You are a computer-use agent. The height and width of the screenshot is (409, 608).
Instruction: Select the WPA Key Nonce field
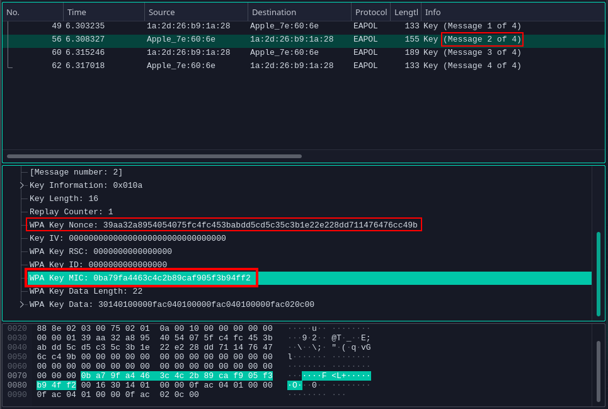point(223,225)
